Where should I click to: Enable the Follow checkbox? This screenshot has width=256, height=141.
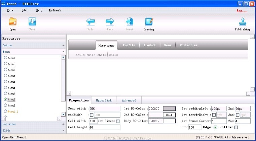[236, 127]
